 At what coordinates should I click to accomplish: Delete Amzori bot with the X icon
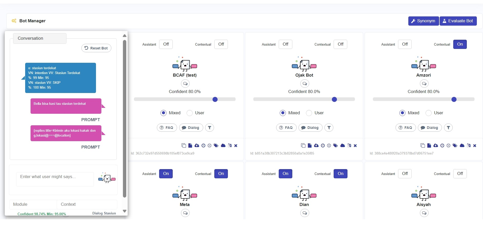point(475,146)
